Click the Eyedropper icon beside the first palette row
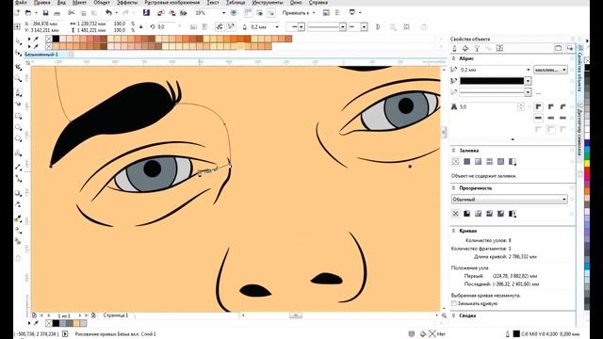Screen dimensions: 603x339 [36, 39]
